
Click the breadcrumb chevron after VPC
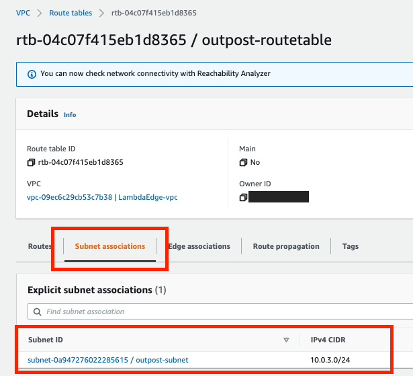pyautogui.click(x=40, y=13)
